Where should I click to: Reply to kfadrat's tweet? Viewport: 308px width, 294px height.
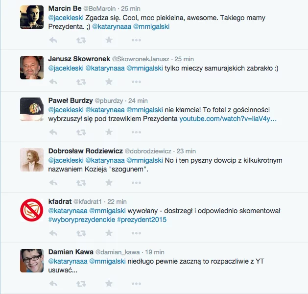[53, 233]
